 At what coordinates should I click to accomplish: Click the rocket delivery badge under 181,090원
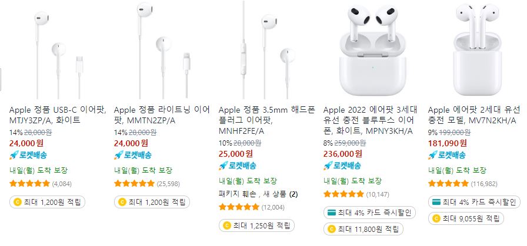(447, 155)
